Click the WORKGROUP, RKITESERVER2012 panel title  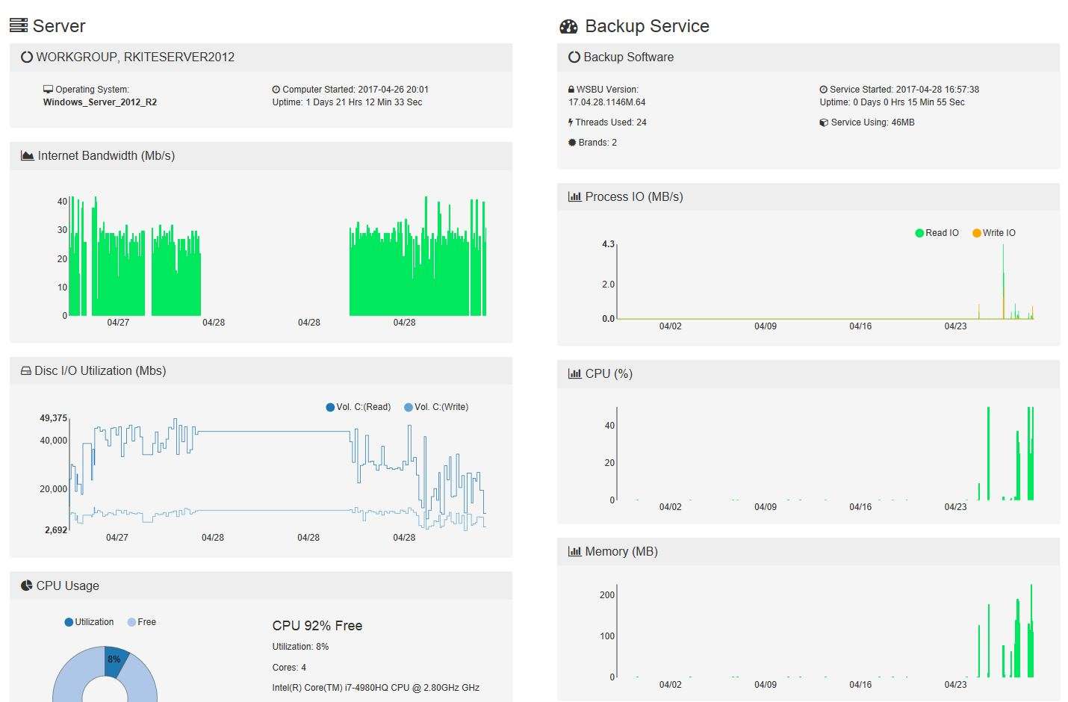tap(135, 57)
